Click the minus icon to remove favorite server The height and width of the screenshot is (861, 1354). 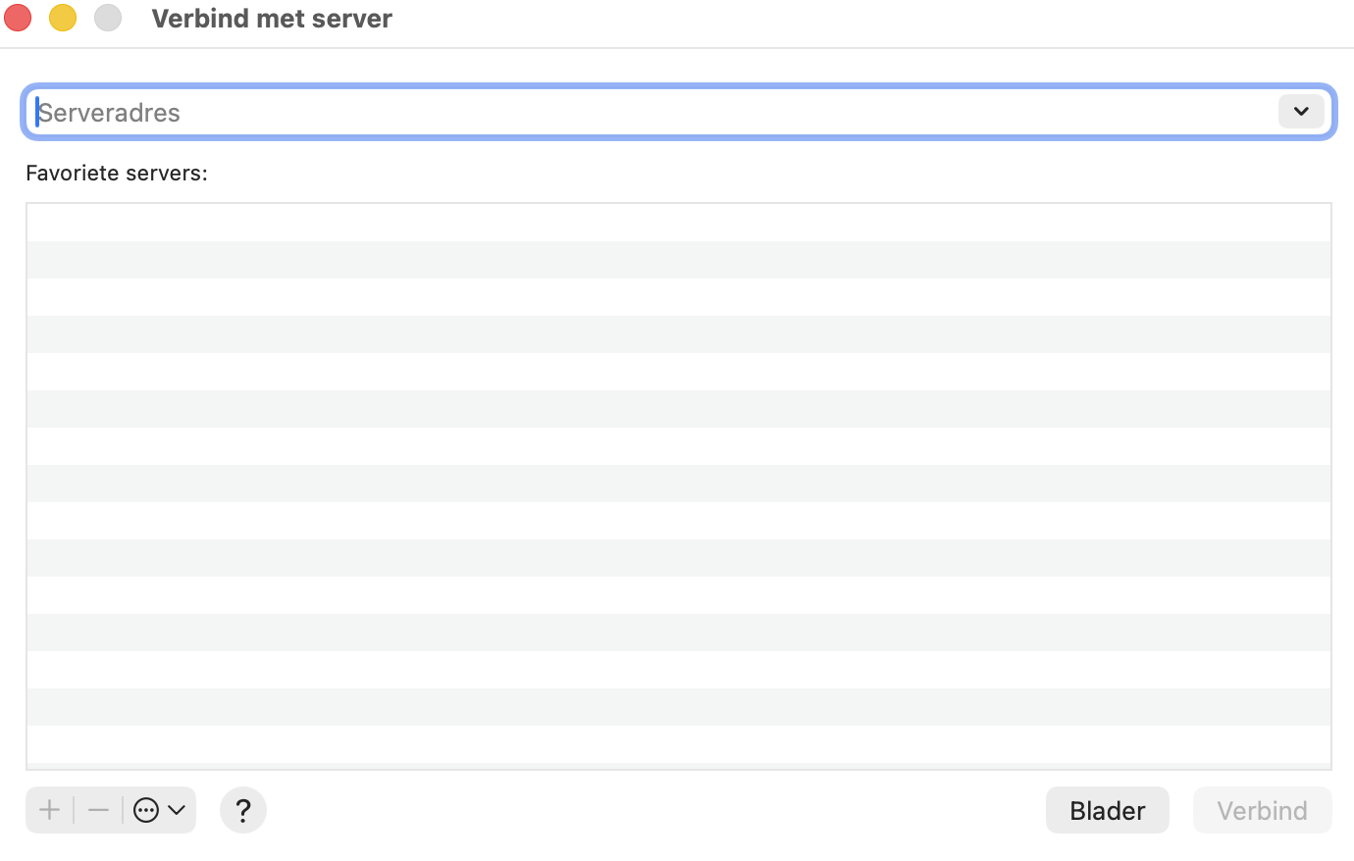[98, 810]
